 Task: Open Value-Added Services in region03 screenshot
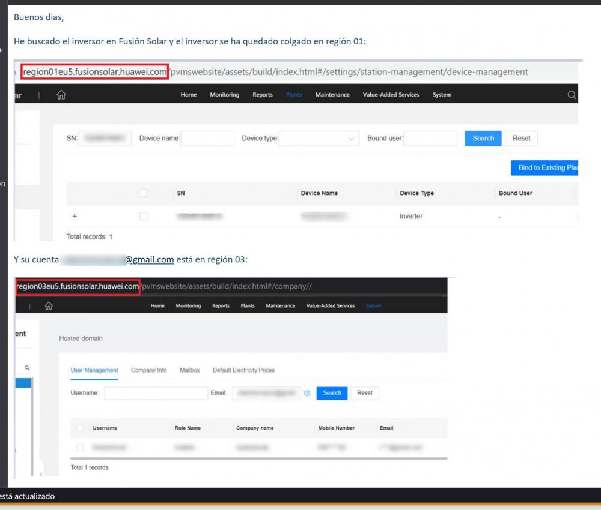click(331, 305)
